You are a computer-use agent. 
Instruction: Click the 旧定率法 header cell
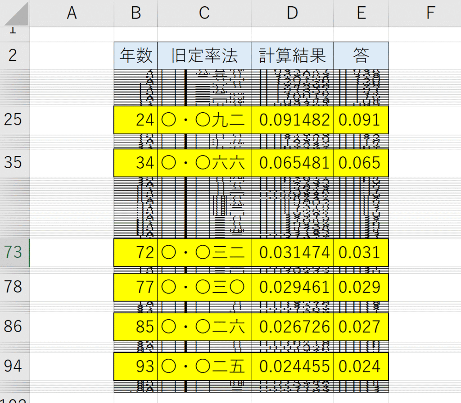204,55
